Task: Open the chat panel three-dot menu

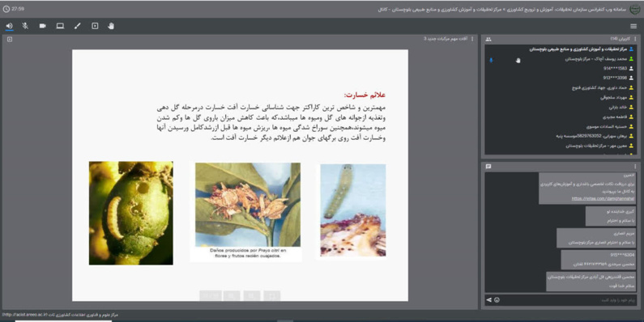Action: 635,167
